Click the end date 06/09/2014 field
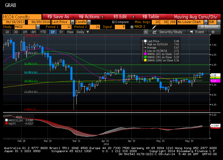Viewport: 223px width, 160px height. click(39, 22)
